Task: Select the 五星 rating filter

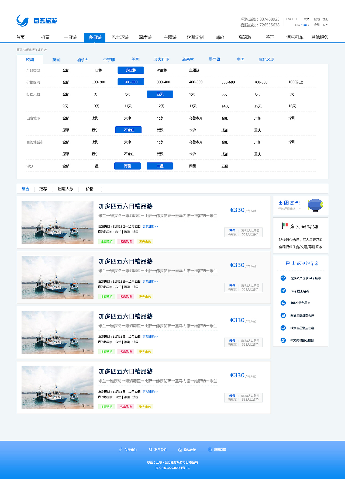Action: (225, 166)
